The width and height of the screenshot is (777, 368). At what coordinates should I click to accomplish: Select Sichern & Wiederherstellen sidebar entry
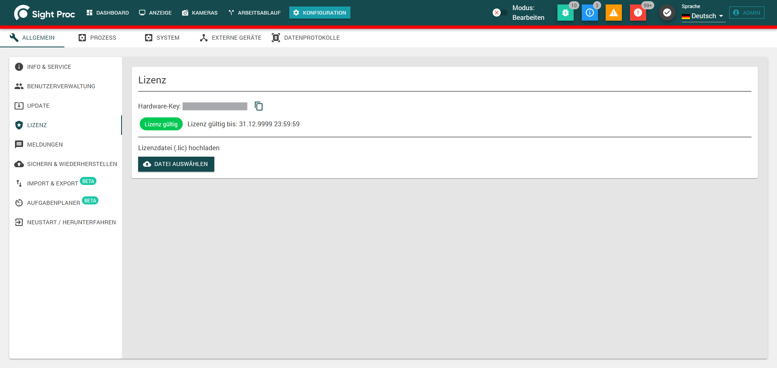point(65,164)
